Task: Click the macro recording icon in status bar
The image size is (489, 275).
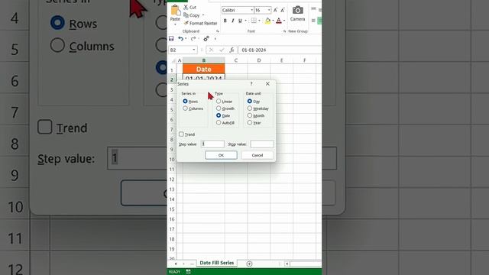Action: [189, 272]
